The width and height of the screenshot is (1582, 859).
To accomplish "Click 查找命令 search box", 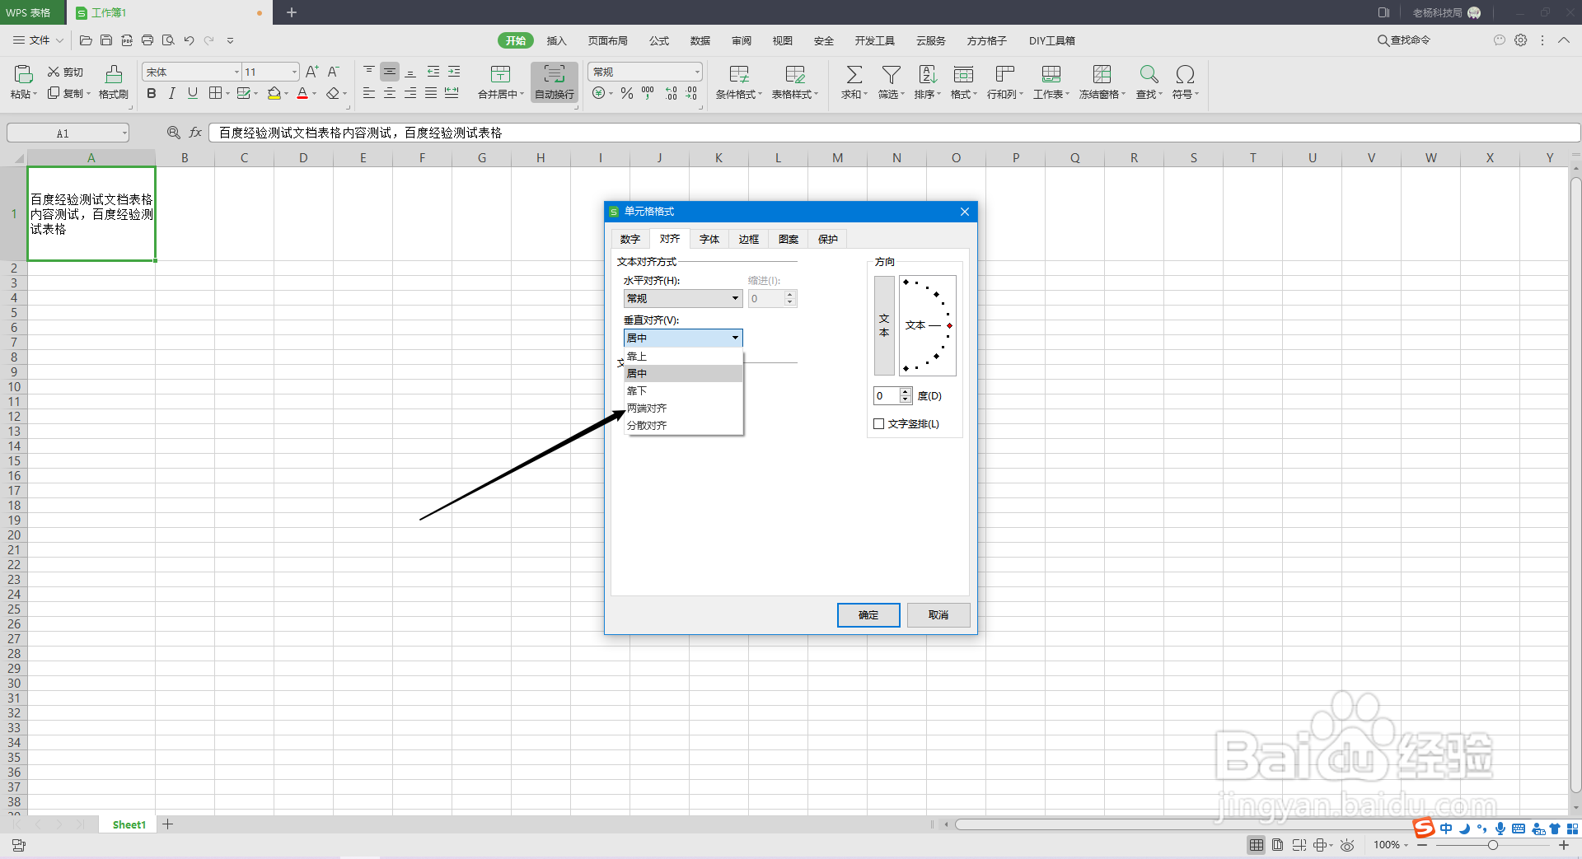I will coord(1404,40).
